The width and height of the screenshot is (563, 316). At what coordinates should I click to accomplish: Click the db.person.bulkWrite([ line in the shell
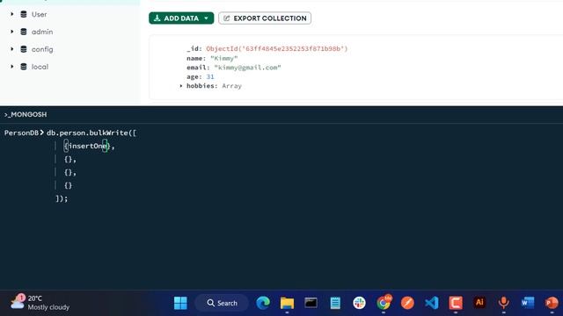pyautogui.click(x=91, y=133)
